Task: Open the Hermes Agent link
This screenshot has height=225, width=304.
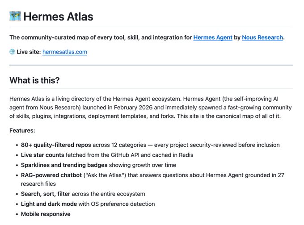Action: coord(213,37)
